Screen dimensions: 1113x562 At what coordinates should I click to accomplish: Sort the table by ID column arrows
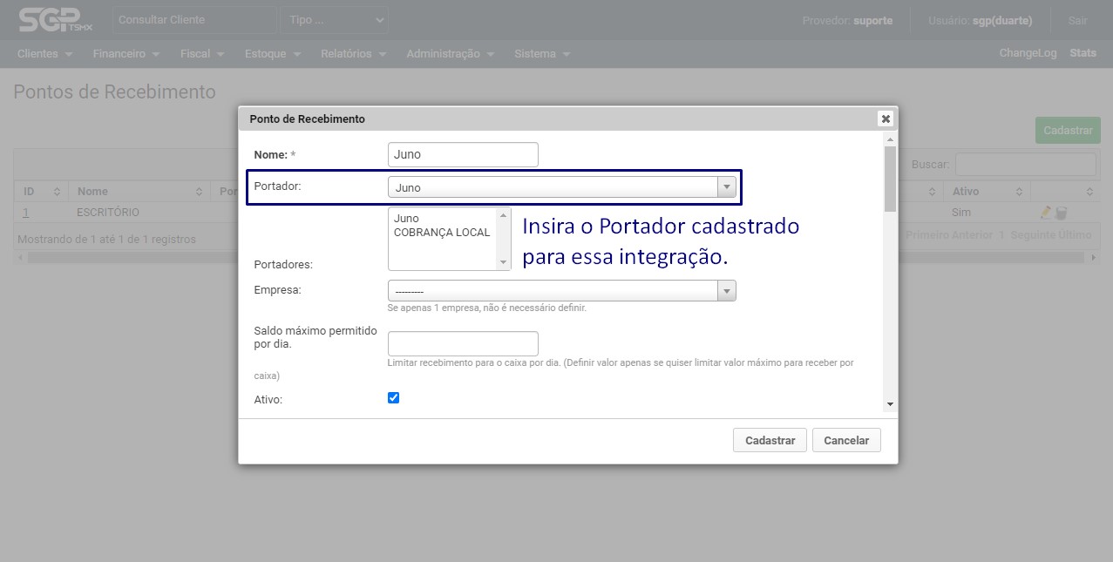pos(57,192)
